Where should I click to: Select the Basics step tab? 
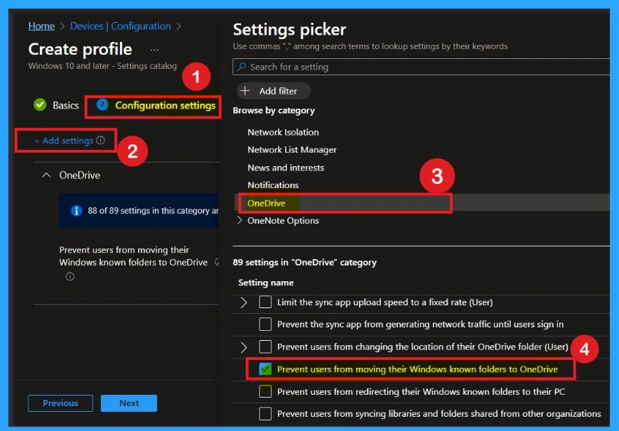[x=56, y=105]
